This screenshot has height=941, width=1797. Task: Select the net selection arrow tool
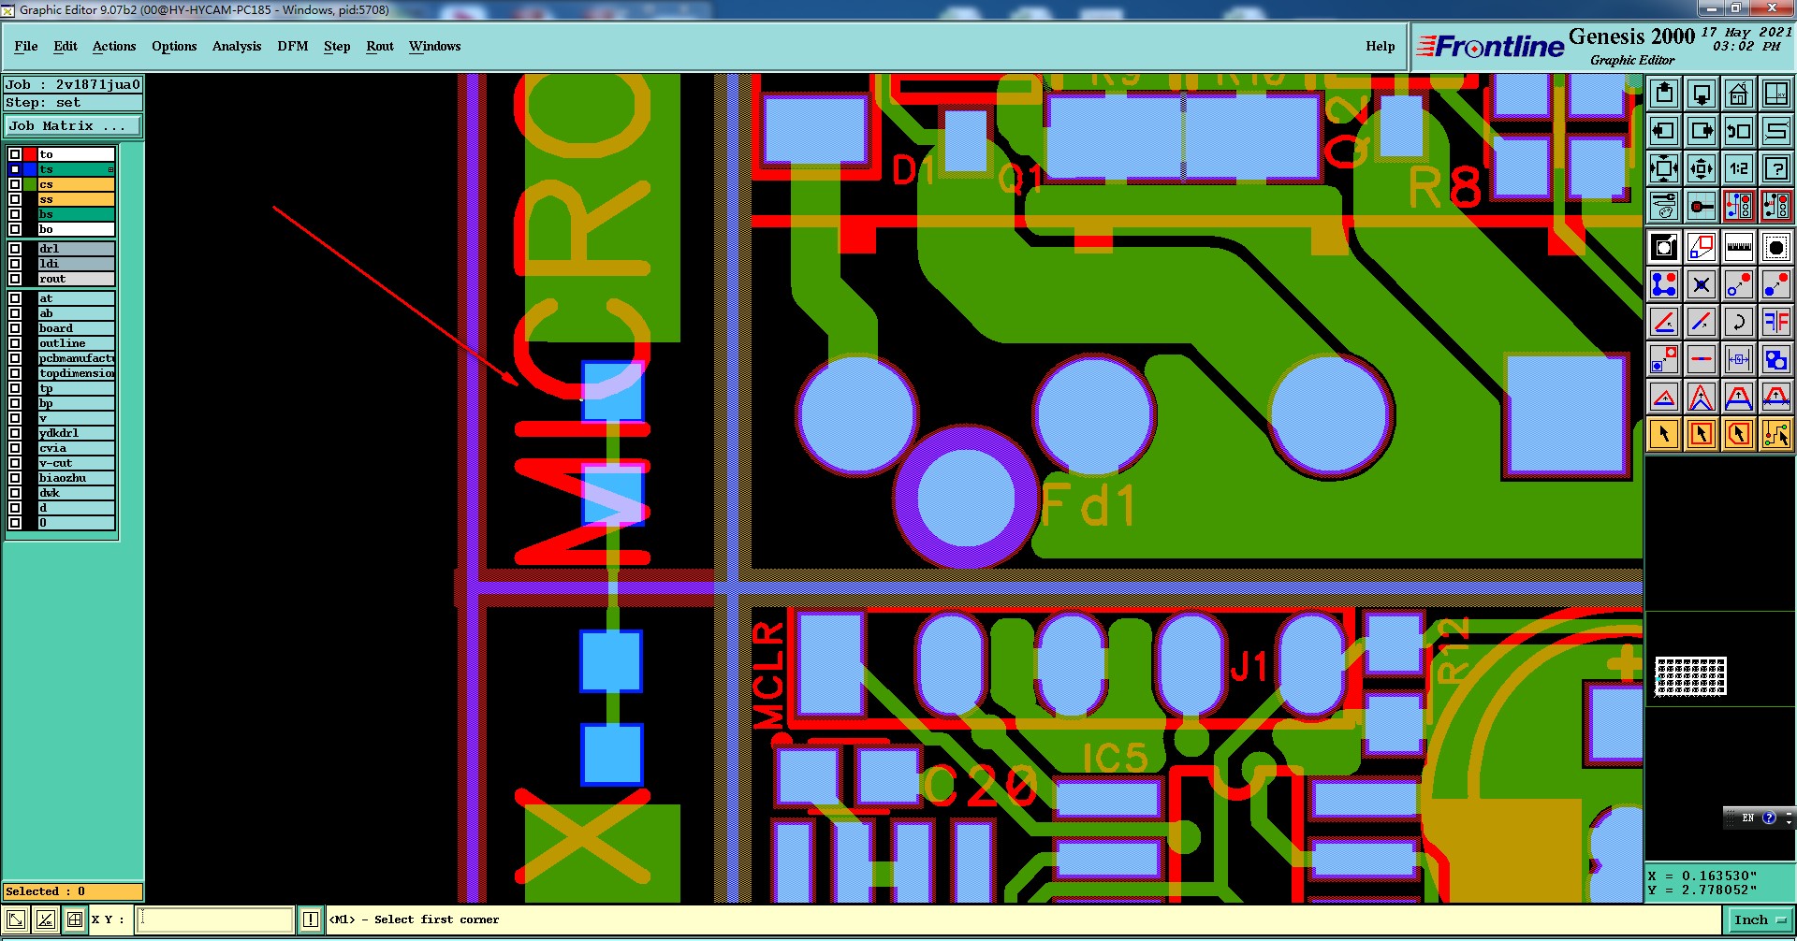click(x=1776, y=434)
